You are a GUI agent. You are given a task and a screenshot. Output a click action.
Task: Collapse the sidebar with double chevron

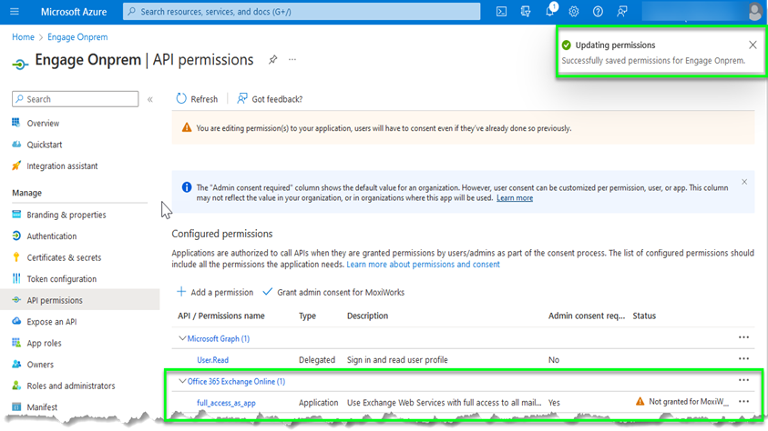(x=150, y=99)
